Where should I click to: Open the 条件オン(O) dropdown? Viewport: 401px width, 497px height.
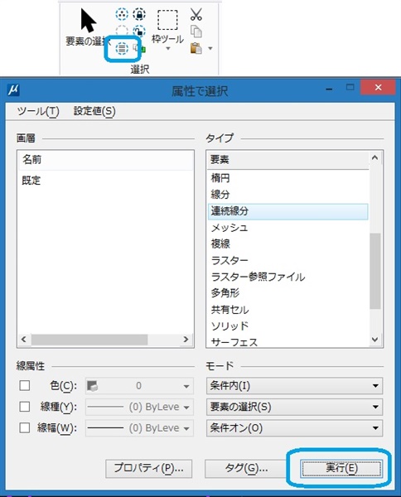(x=294, y=428)
